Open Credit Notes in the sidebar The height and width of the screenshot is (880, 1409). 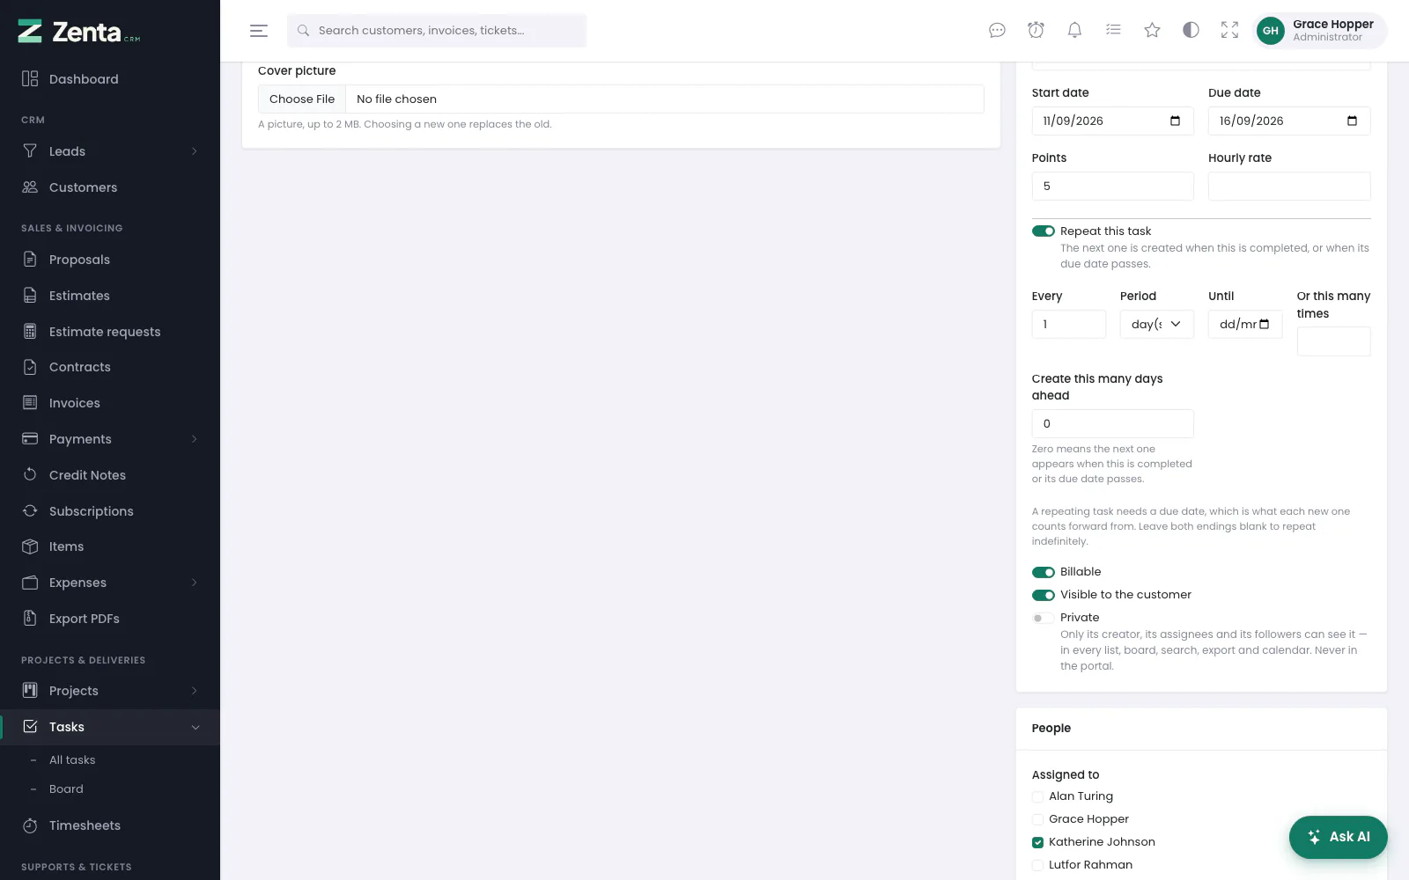110,475
